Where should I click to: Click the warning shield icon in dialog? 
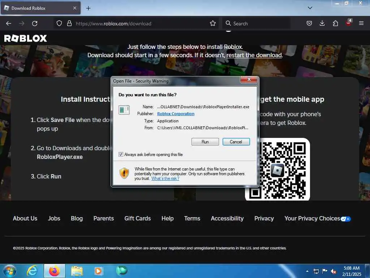124,173
